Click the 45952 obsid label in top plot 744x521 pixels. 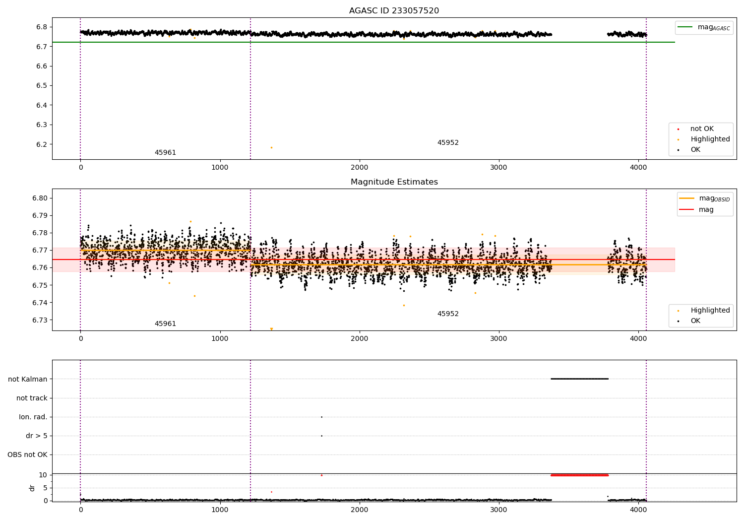click(x=448, y=143)
